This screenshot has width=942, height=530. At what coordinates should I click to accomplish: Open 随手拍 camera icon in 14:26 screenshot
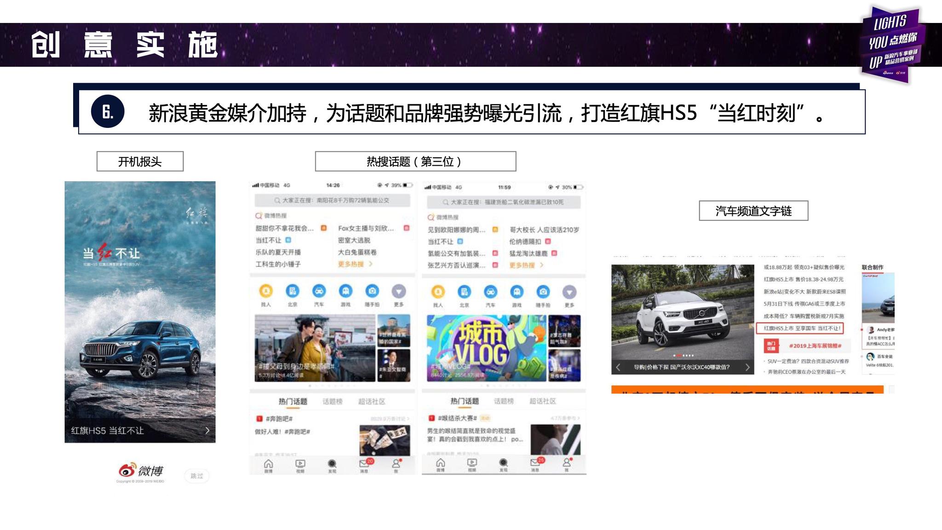click(372, 291)
